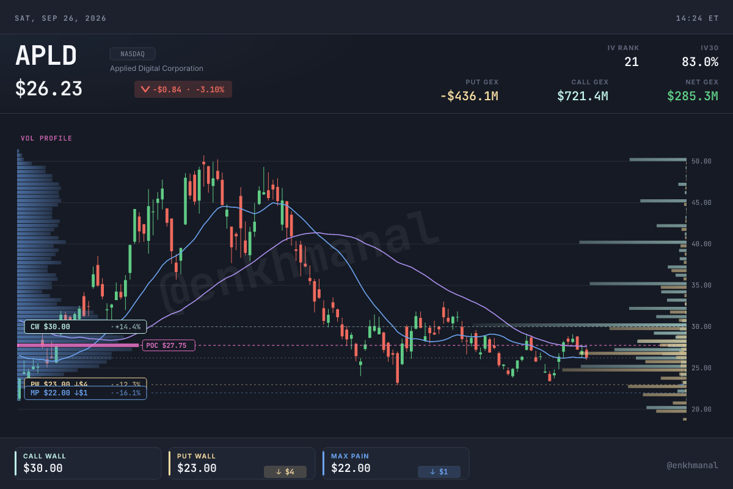This screenshot has height=489, width=733.
Task: Click the 40.00 price axis label
Action: [702, 244]
